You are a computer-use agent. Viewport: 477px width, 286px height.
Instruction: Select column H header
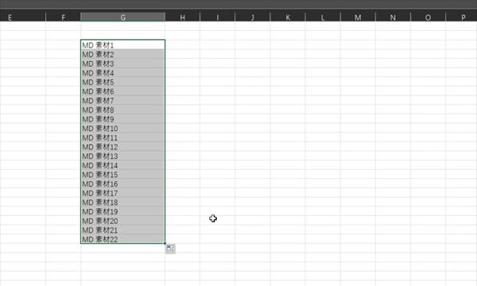click(183, 17)
